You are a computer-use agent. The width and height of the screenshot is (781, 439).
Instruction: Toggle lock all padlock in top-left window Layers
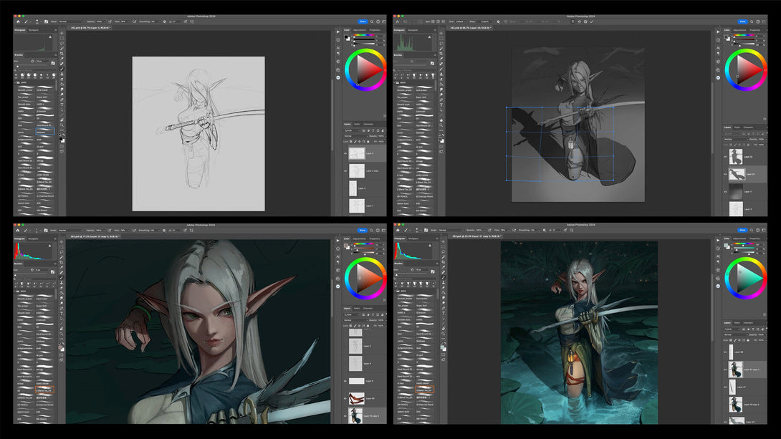coord(368,141)
